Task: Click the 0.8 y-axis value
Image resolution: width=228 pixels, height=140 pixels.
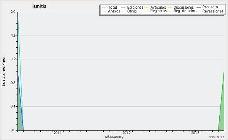Action: click(x=13, y=83)
